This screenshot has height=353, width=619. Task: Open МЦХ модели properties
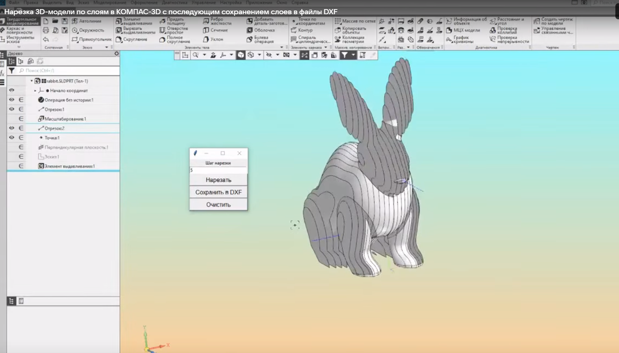coord(463,30)
